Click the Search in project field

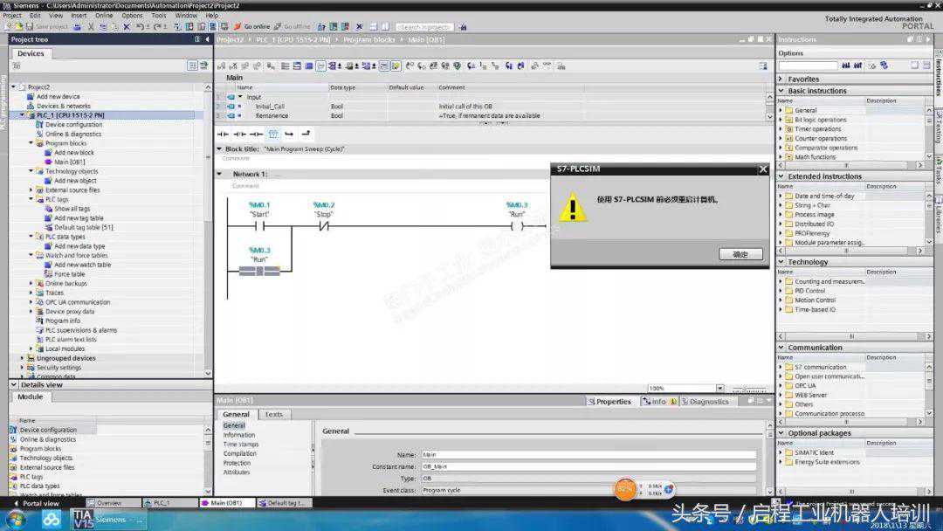point(424,27)
